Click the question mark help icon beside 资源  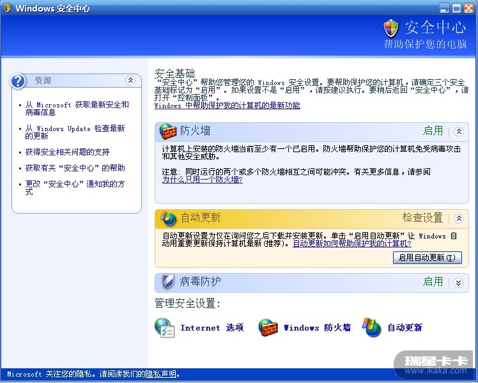(x=18, y=81)
